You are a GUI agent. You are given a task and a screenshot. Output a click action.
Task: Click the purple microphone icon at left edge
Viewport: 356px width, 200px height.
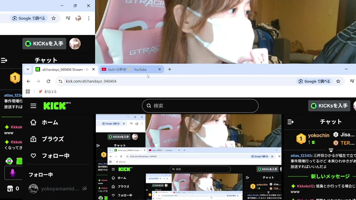(x=13, y=173)
